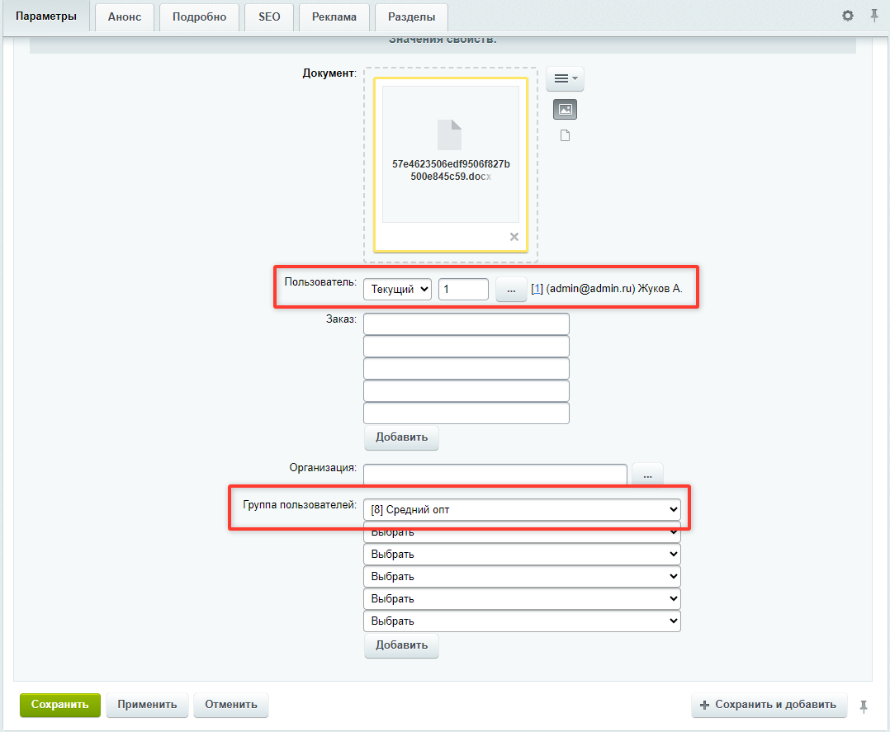Click the pin icon beside the gear
The height and width of the screenshot is (732, 890).
(x=874, y=16)
